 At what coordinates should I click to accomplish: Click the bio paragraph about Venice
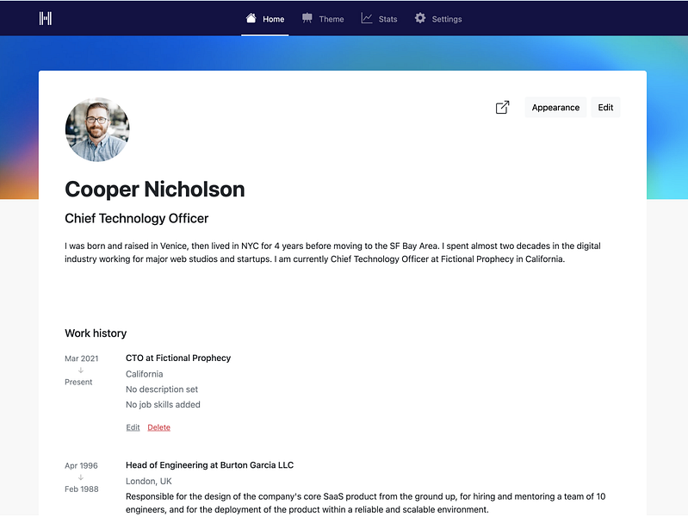pos(332,252)
